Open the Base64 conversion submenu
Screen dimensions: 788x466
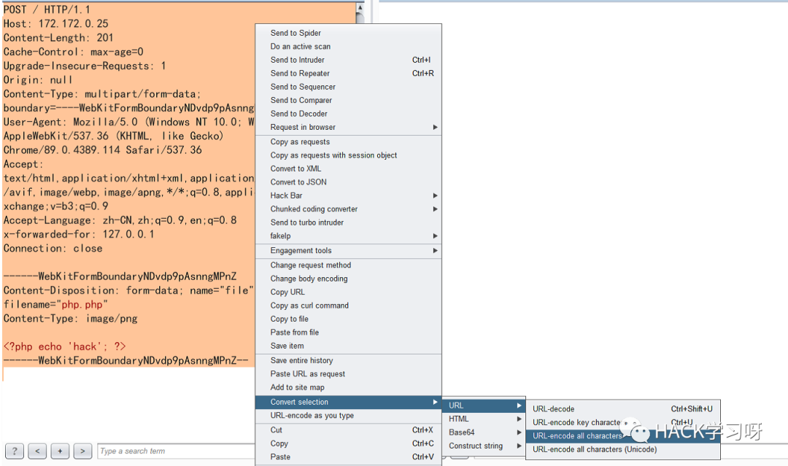pyautogui.click(x=484, y=432)
